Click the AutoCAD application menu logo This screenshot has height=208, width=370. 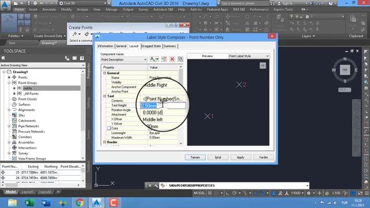(5, 5)
